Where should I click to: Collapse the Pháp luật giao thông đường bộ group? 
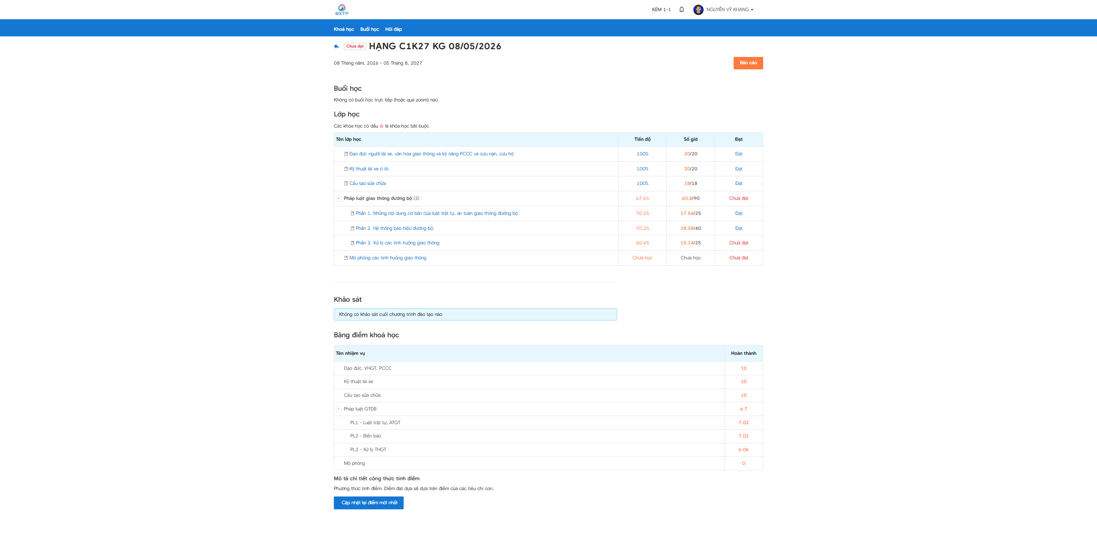tap(339, 199)
